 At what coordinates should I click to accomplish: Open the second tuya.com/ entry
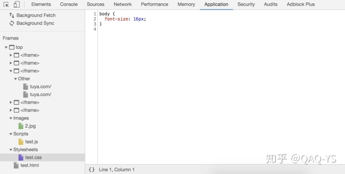tap(40, 94)
